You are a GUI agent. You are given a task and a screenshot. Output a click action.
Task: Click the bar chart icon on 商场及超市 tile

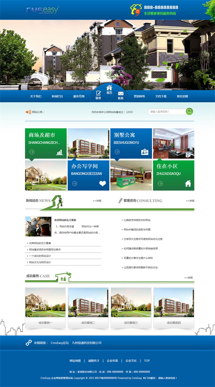60,152
